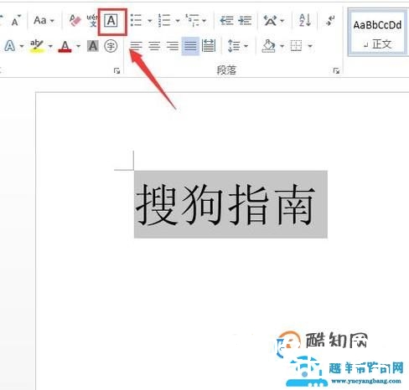Click the Sort A-Z icon
Image resolution: width=409 pixels, height=390 pixels.
point(305,20)
